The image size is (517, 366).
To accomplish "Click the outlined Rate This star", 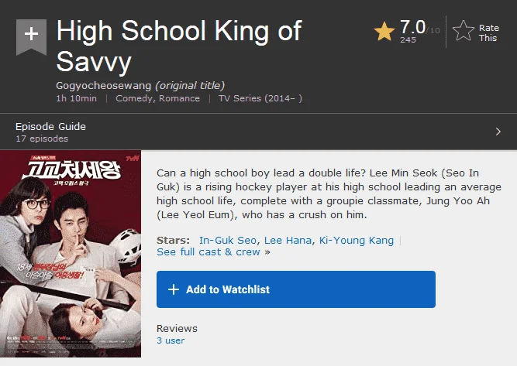I will (x=464, y=31).
